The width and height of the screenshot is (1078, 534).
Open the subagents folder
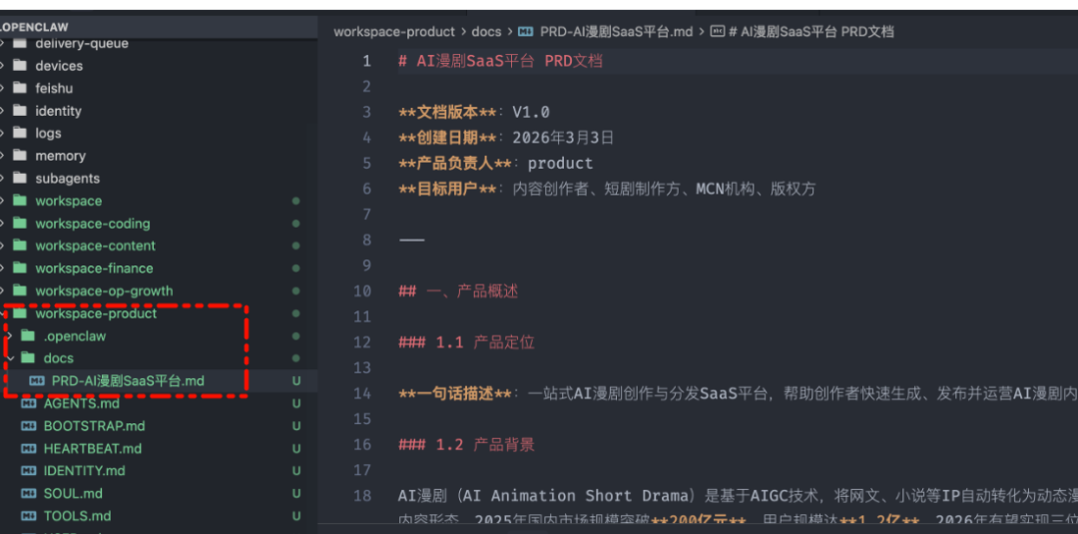[x=68, y=178]
